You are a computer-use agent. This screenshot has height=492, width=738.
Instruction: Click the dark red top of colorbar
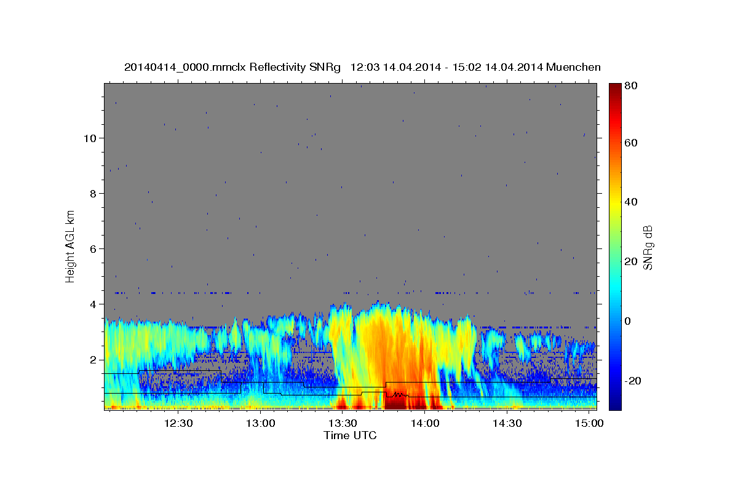615,87
